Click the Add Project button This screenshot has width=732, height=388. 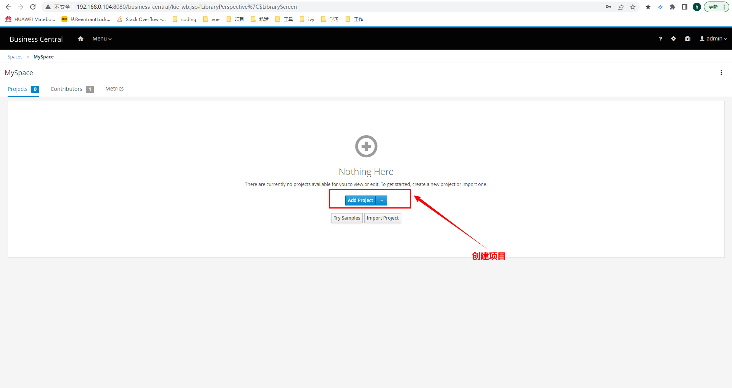360,200
